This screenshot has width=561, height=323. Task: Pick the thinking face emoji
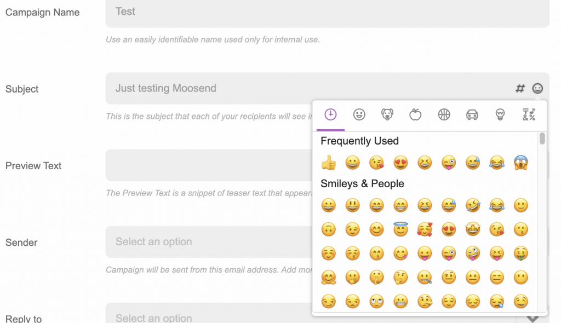(400, 278)
